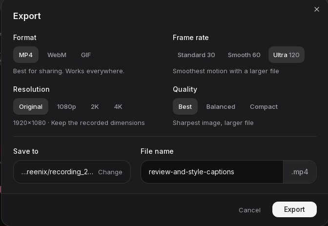Focus the File name input field

[212, 172]
